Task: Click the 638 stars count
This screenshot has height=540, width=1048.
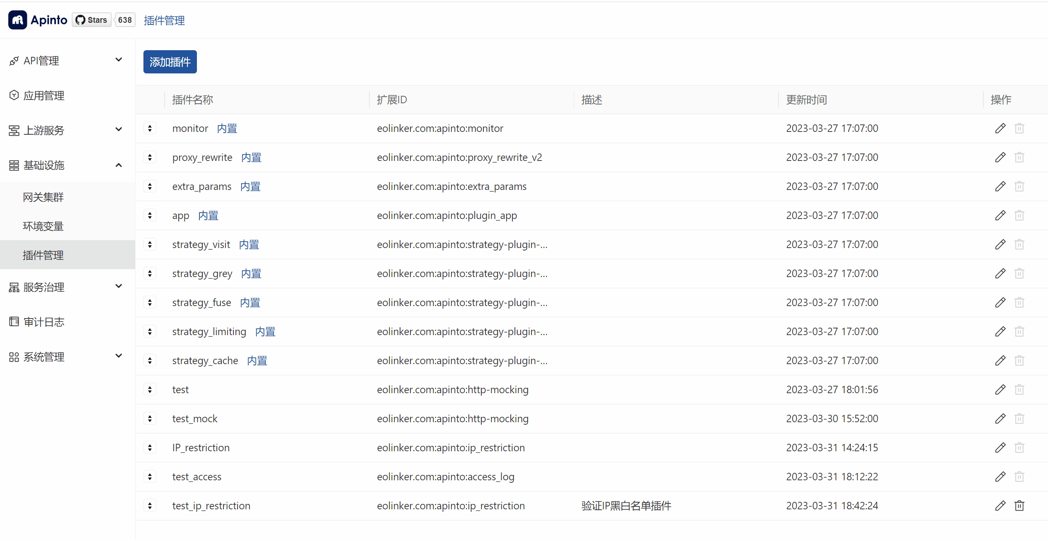Action: [x=125, y=20]
